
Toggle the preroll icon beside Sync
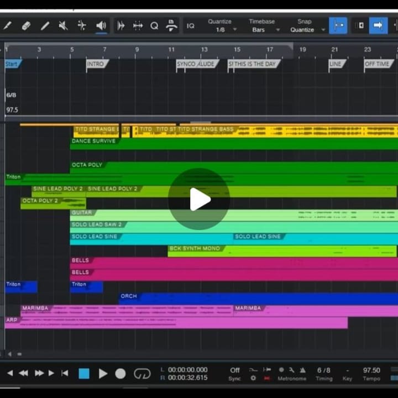click(267, 370)
